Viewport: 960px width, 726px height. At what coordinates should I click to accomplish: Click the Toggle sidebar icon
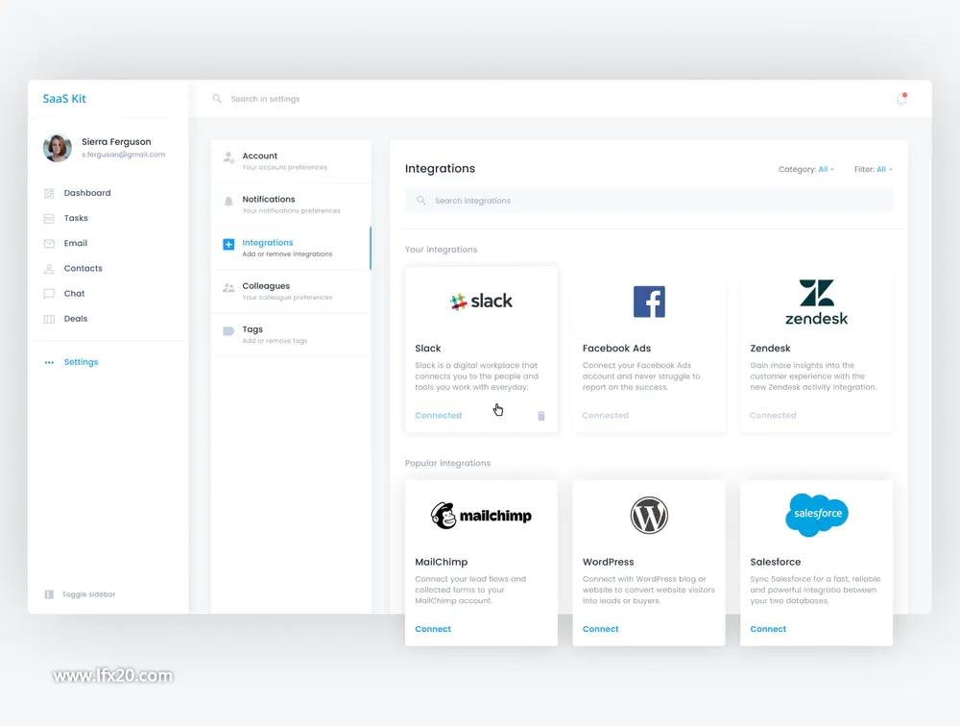pyautogui.click(x=49, y=594)
